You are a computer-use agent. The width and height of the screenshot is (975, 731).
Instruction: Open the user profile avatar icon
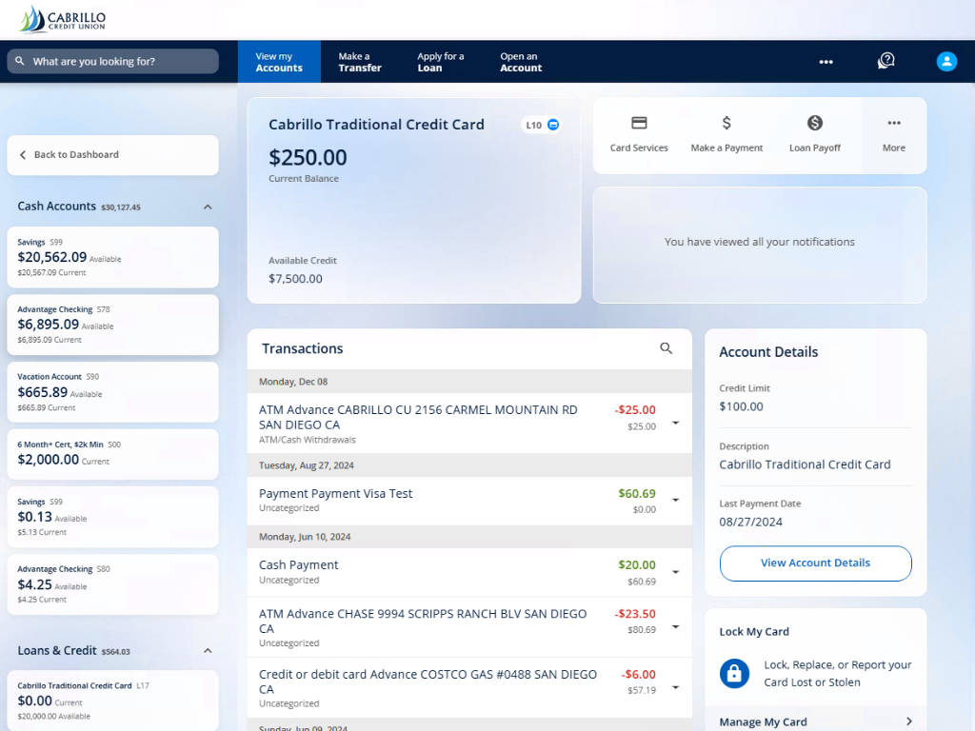pos(946,61)
